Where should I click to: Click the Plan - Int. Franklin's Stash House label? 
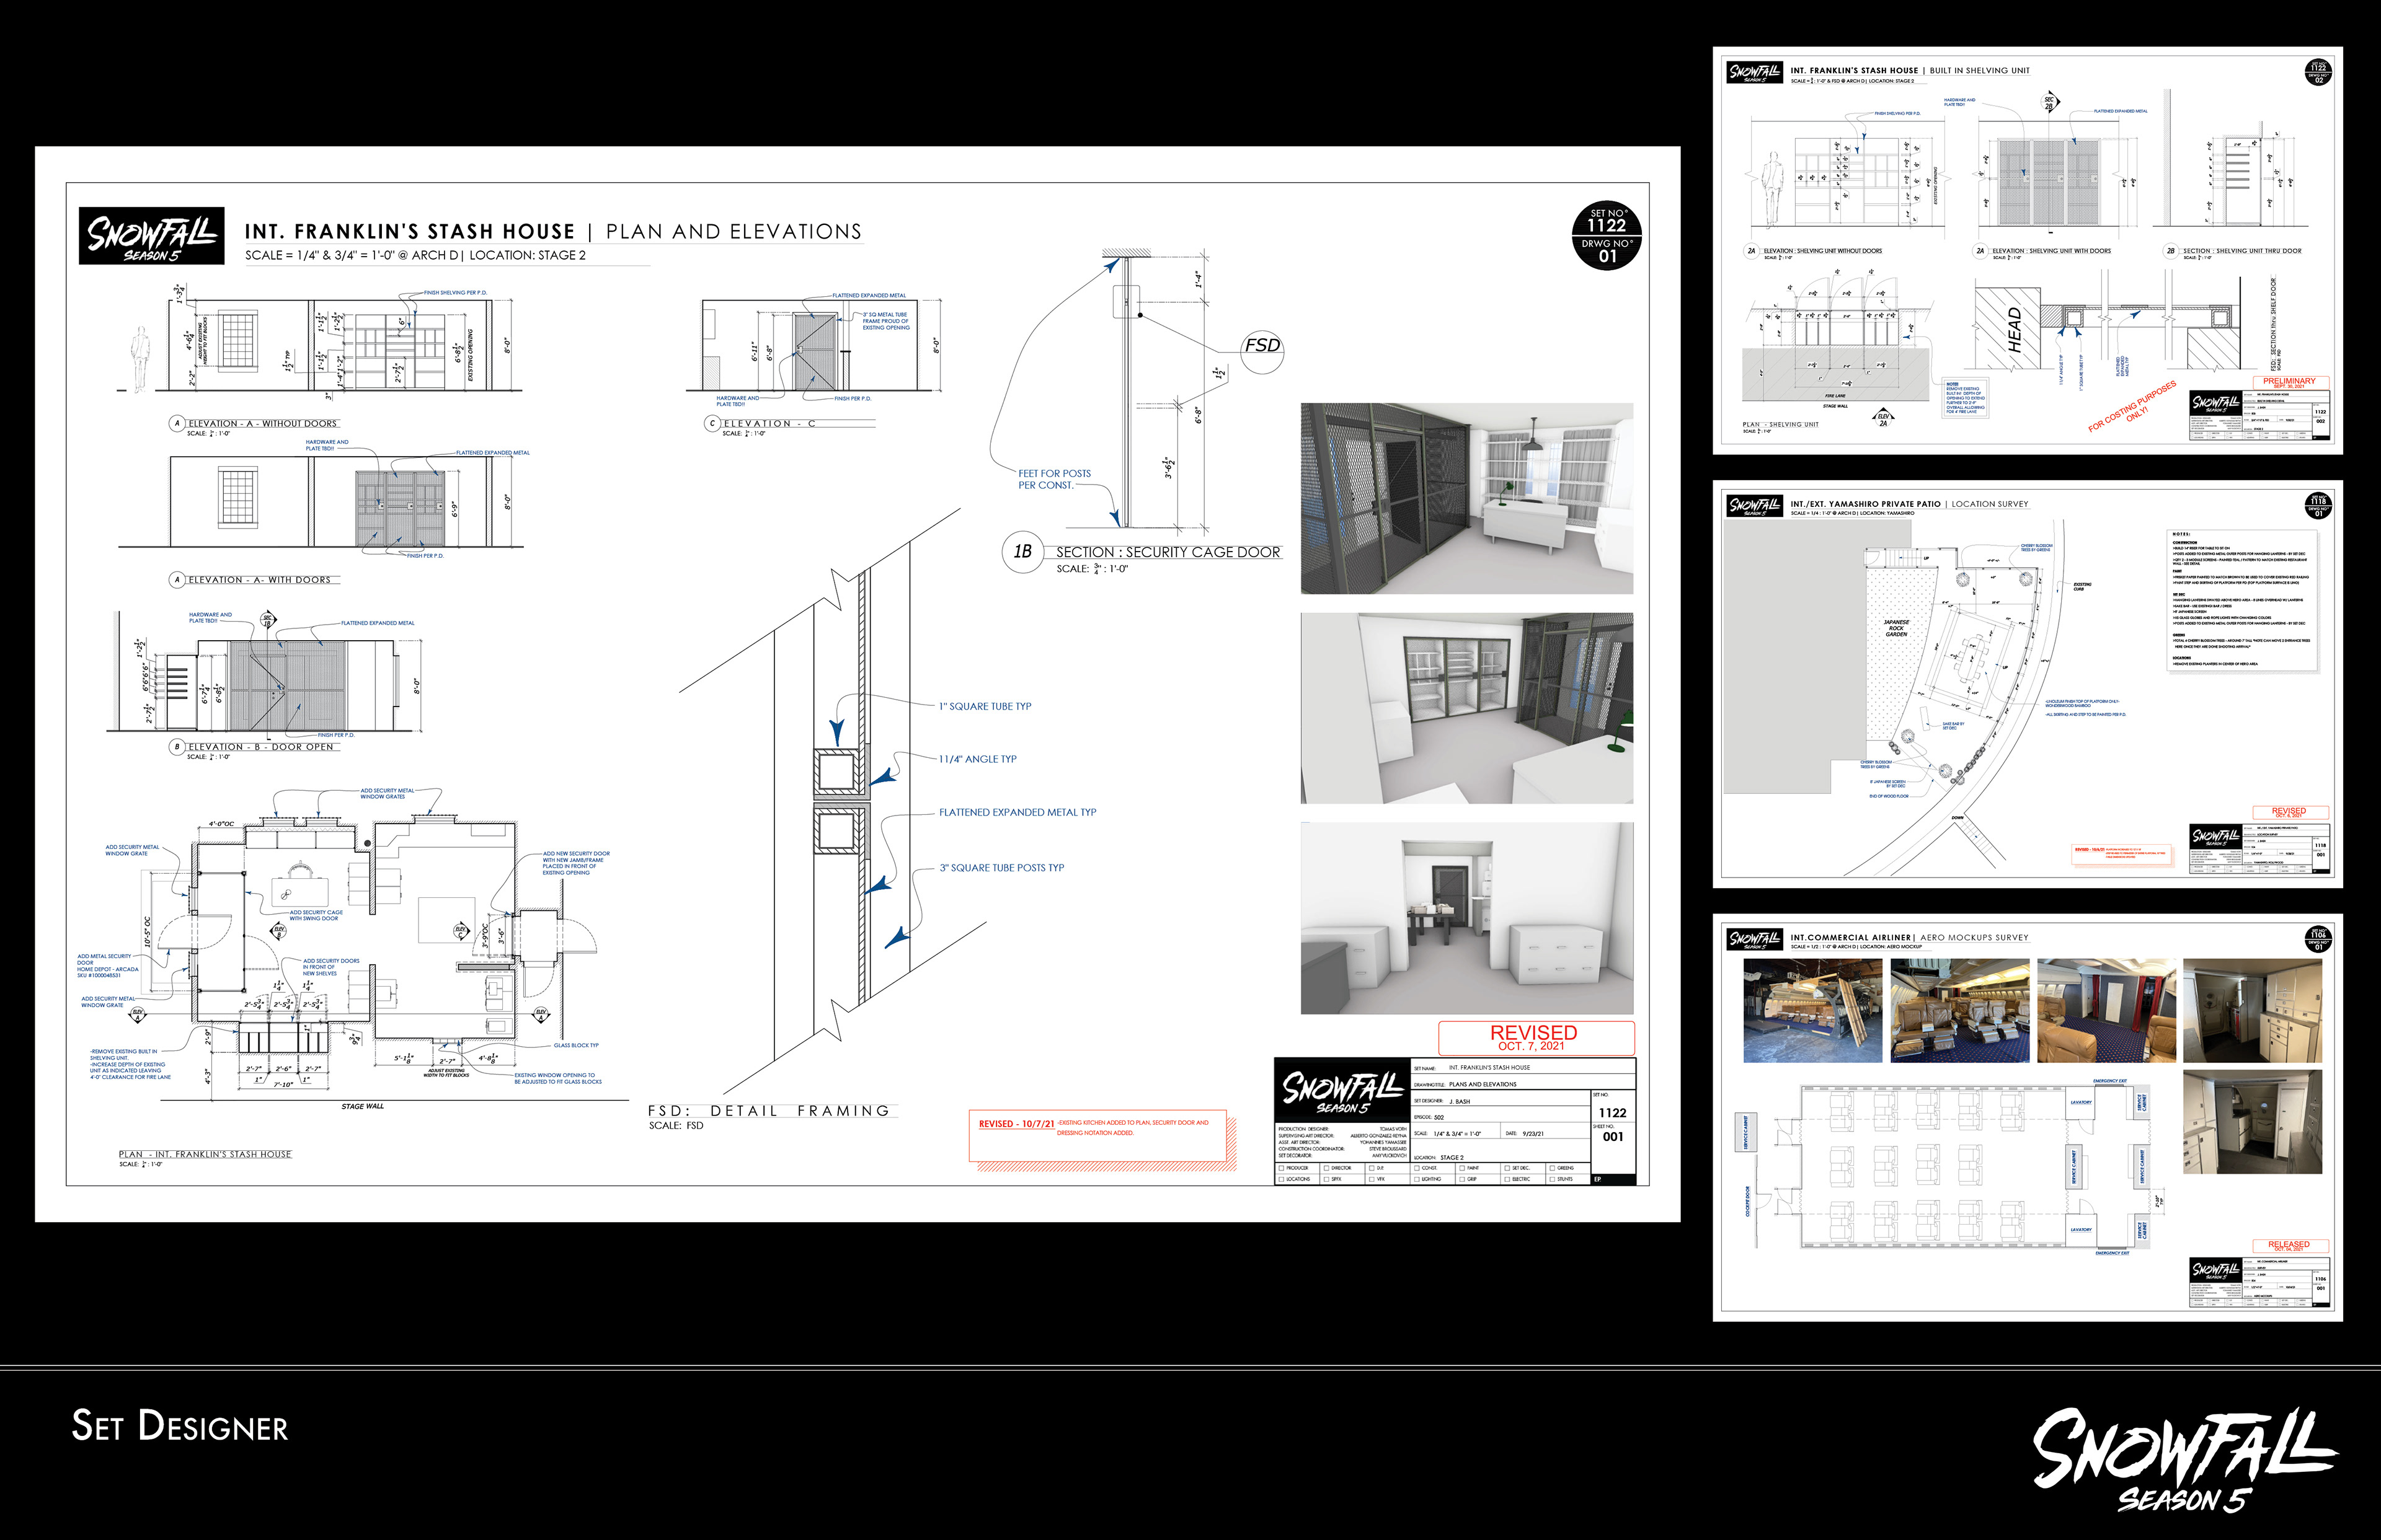[205, 1154]
